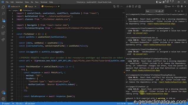Open the Selection menu
188x105 pixels.
click(x=19, y=2)
